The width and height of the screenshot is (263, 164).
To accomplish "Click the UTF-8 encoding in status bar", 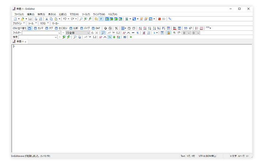I will [207, 156].
